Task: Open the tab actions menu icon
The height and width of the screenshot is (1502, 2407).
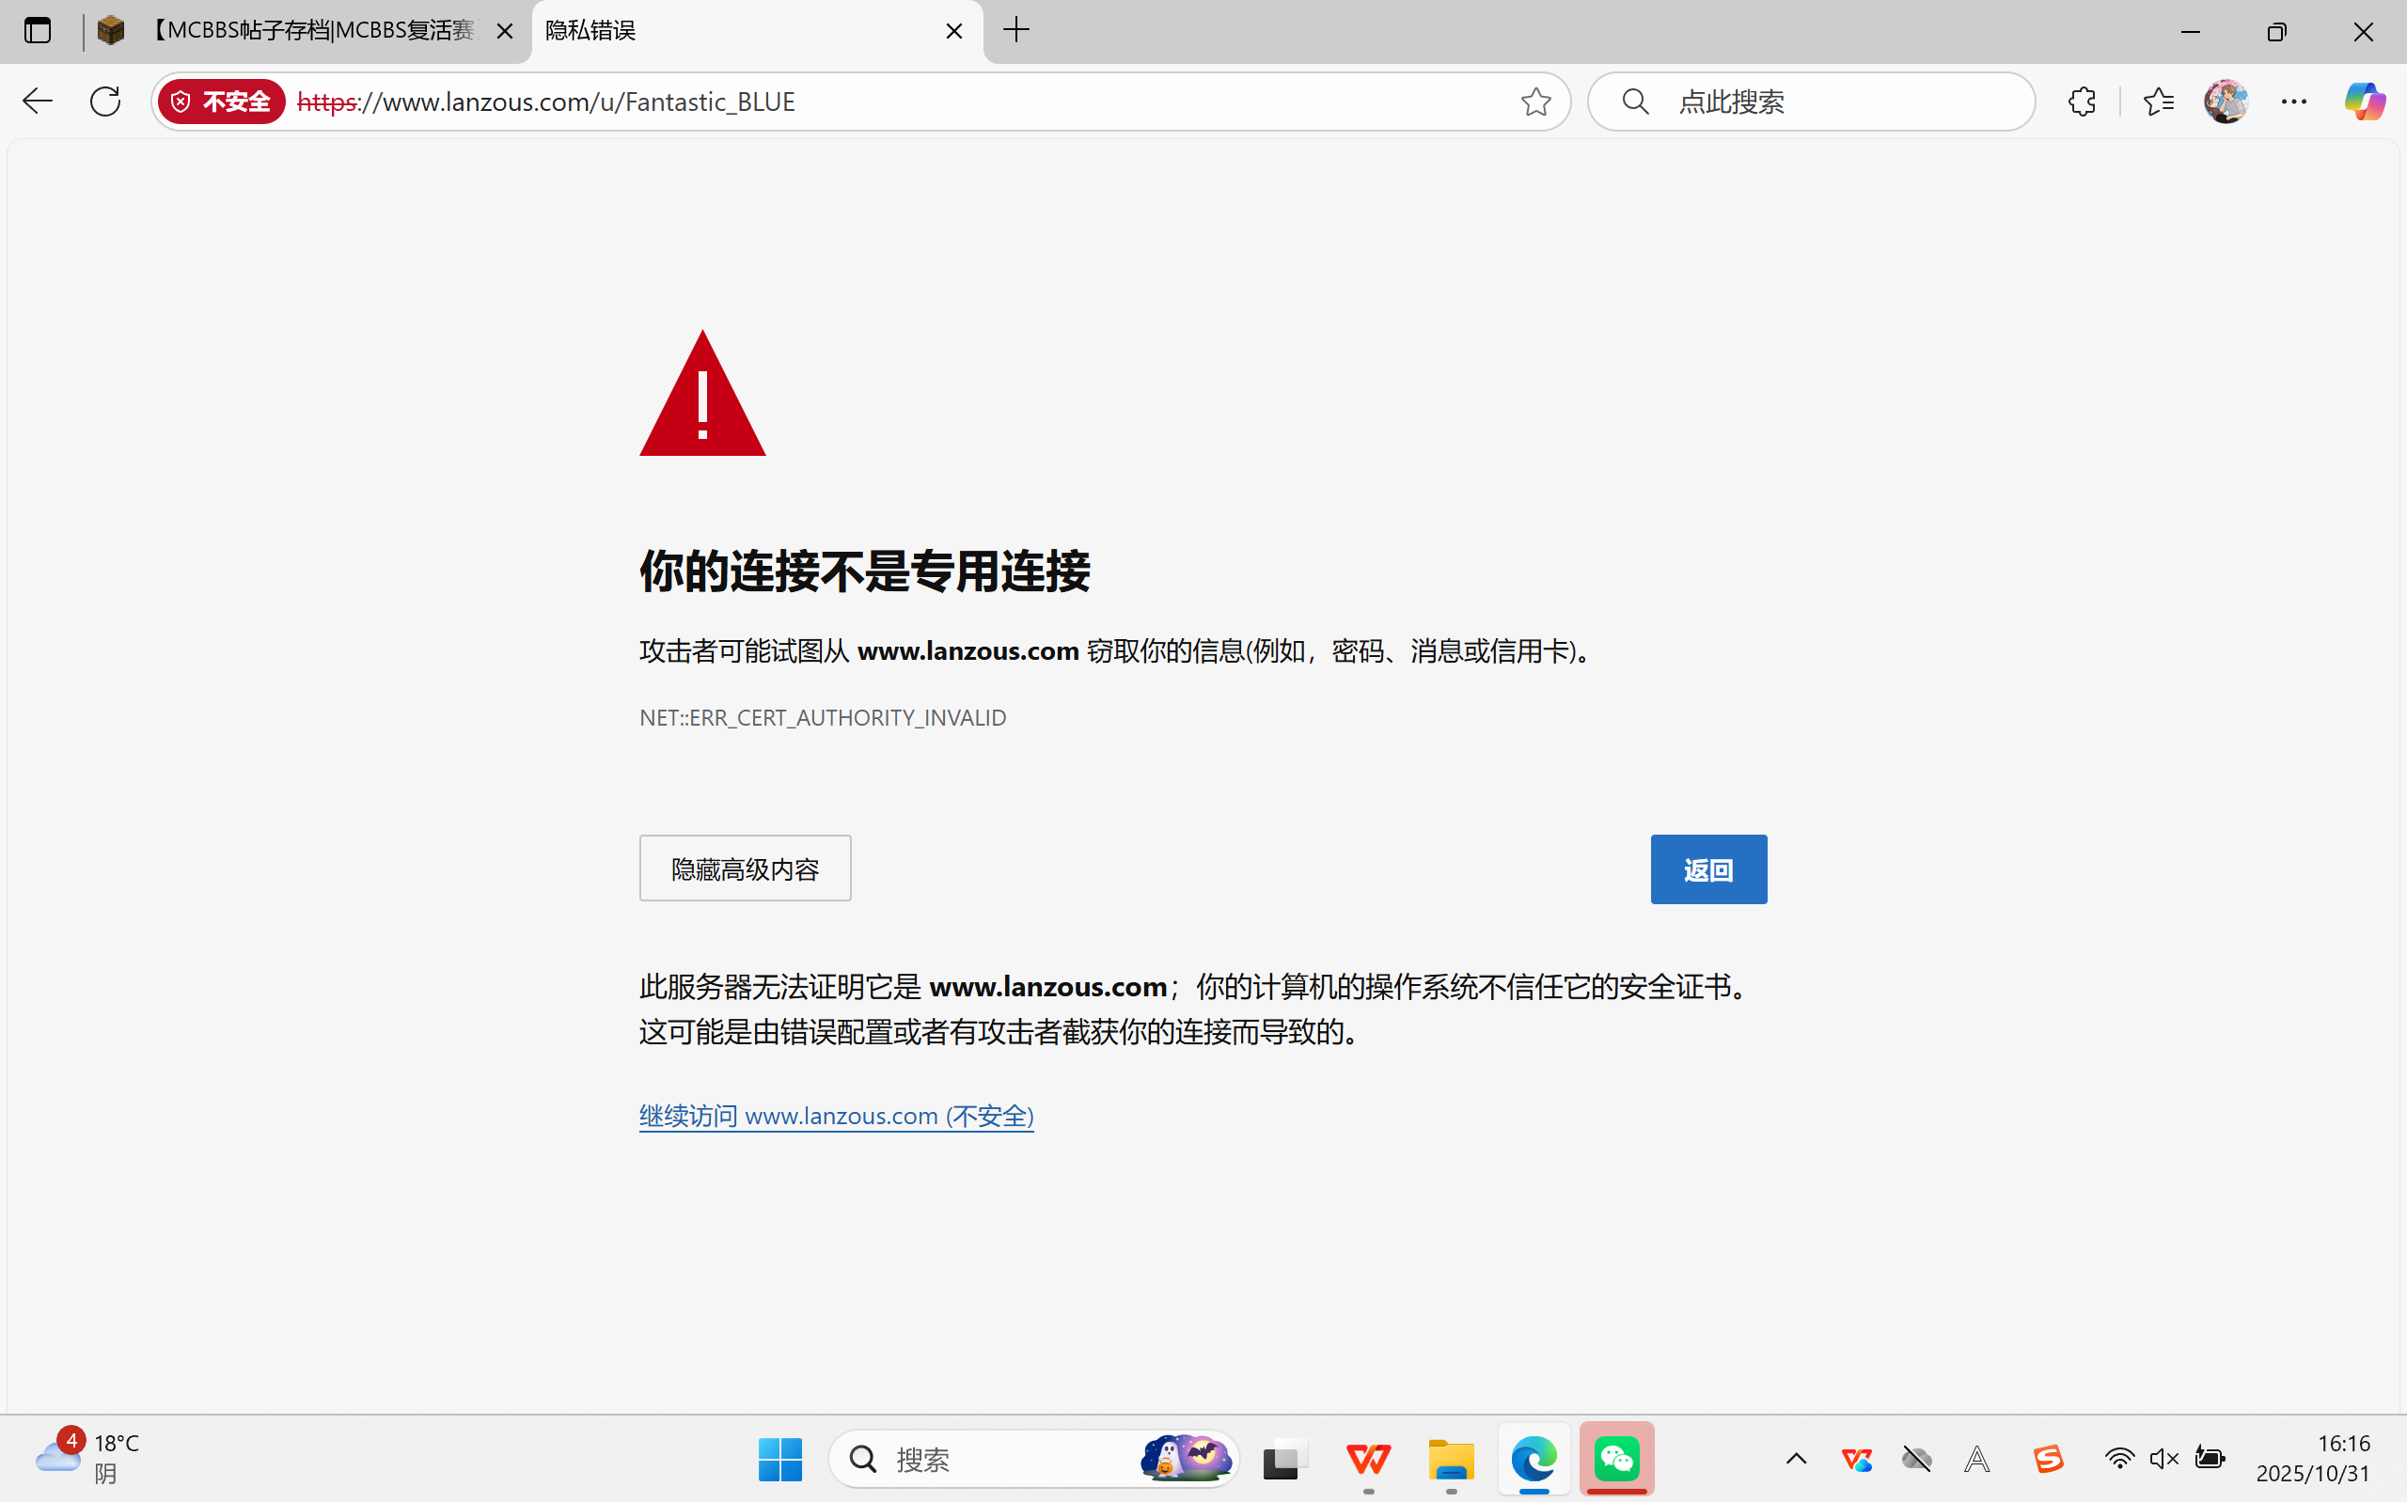Action: click(x=38, y=31)
